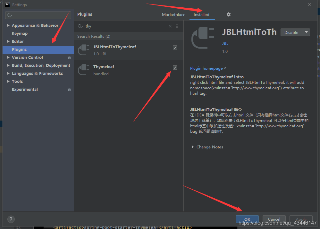Click the help question mark icon

point(11,219)
